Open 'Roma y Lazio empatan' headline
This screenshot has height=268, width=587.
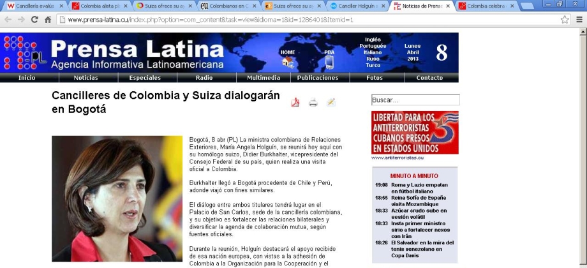pos(419,188)
